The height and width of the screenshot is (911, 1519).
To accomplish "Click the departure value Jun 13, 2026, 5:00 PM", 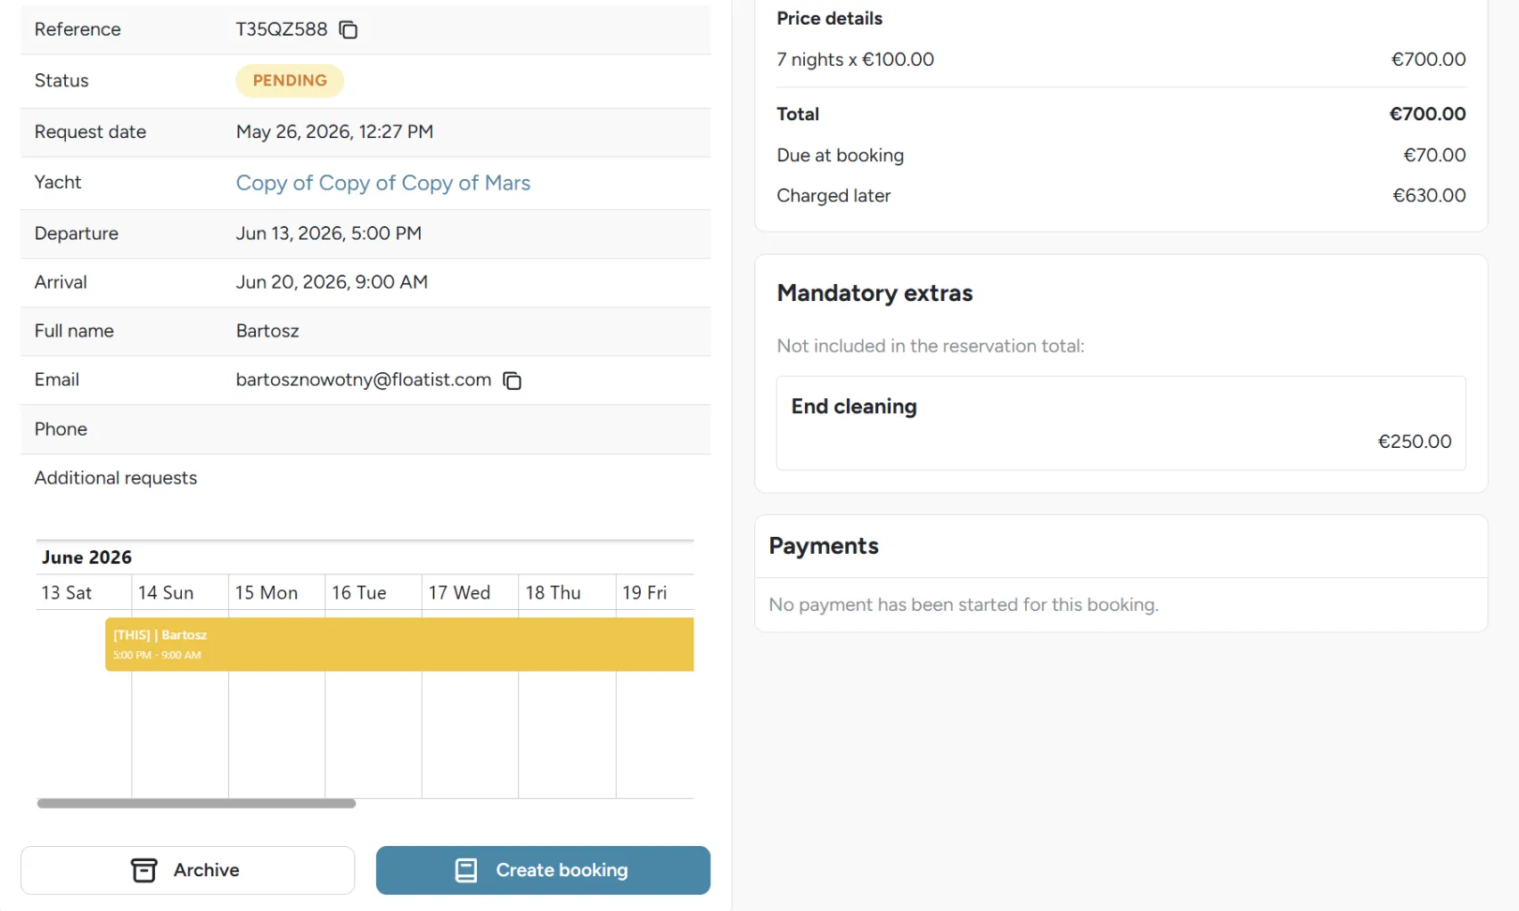I will (329, 233).
